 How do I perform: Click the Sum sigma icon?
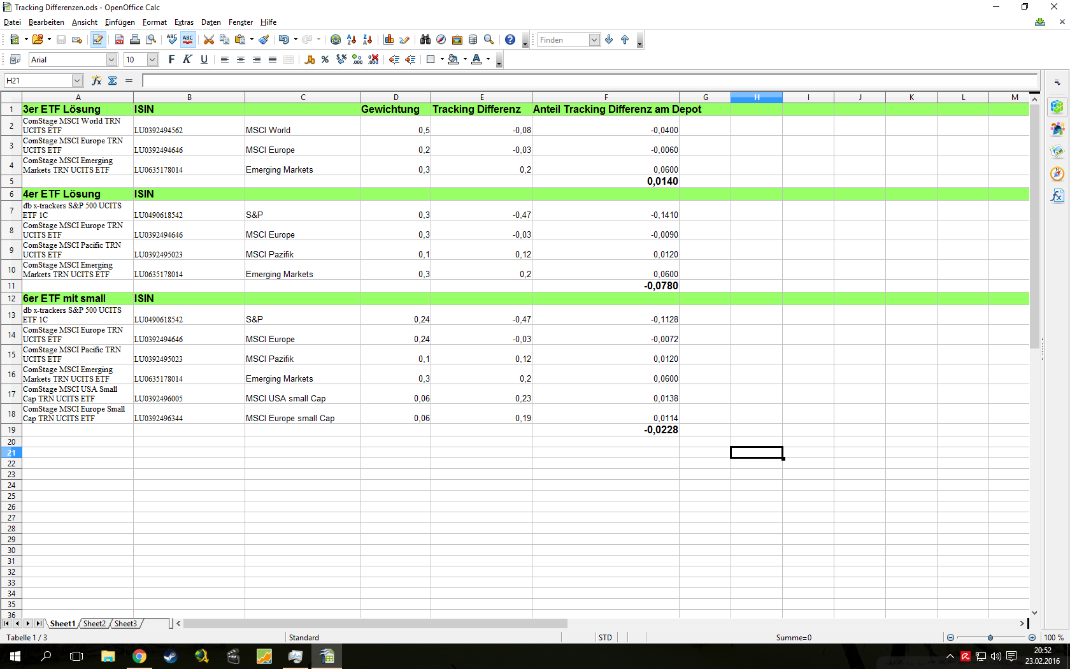(x=113, y=80)
